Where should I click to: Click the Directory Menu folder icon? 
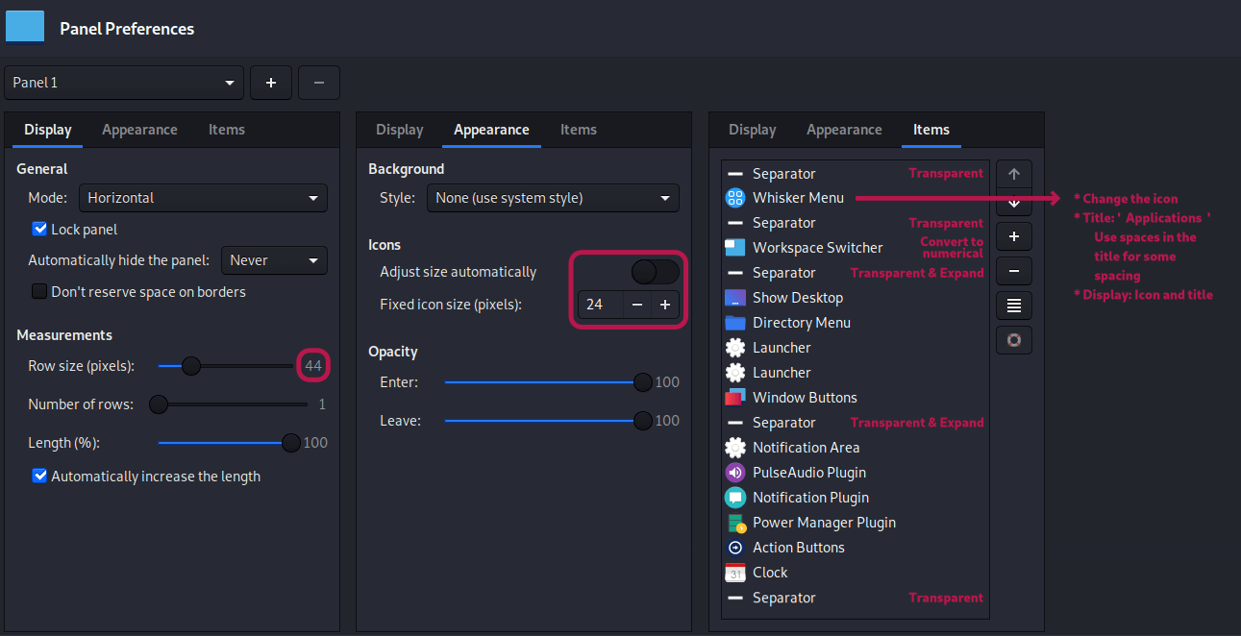click(x=733, y=322)
